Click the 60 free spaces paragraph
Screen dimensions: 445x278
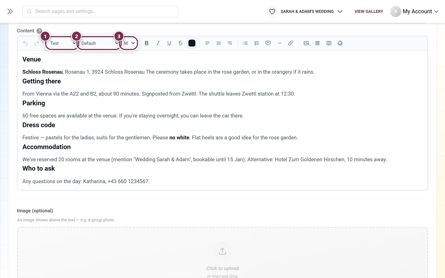pyautogui.click(x=133, y=116)
